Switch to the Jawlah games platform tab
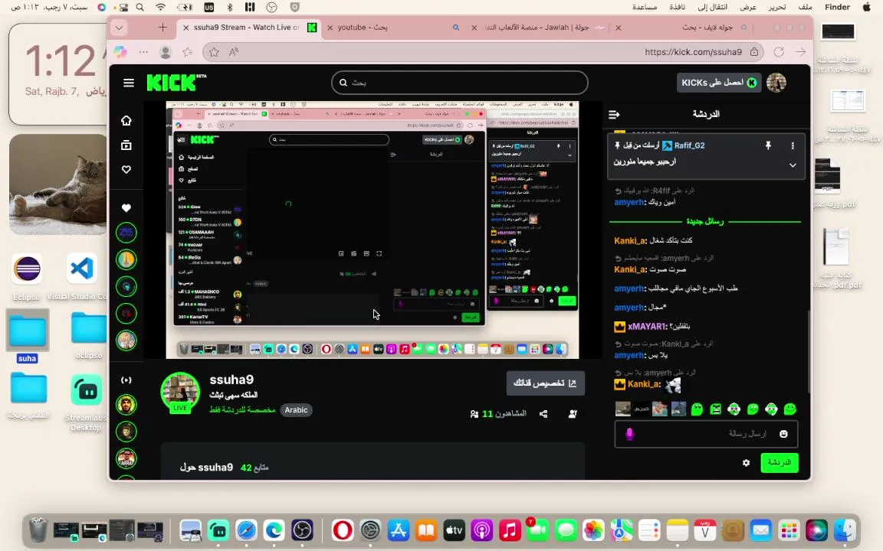Viewport: 883px width, 551px height. coord(544,27)
